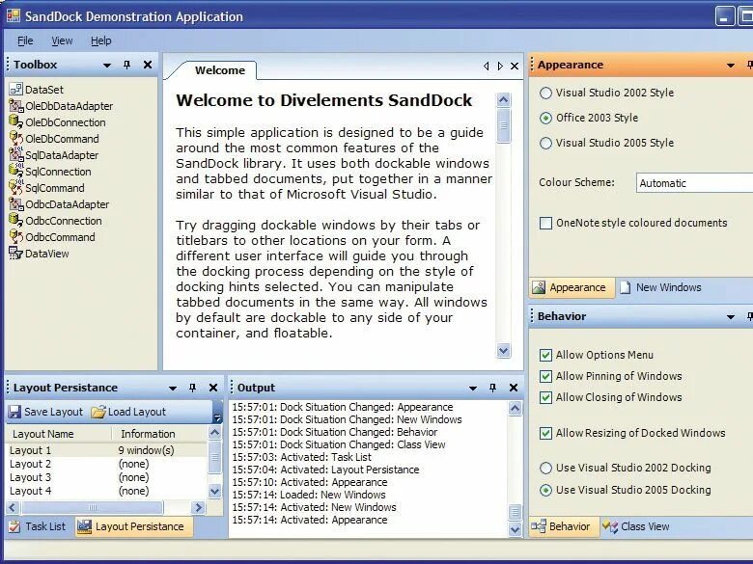Toggle Allow Resizing of Docked Windows

[545, 433]
